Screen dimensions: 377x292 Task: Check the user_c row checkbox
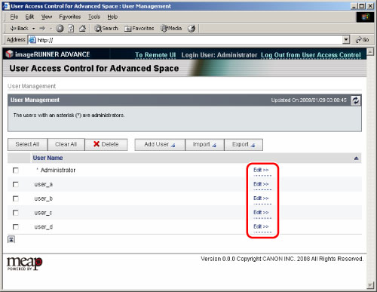click(16, 213)
